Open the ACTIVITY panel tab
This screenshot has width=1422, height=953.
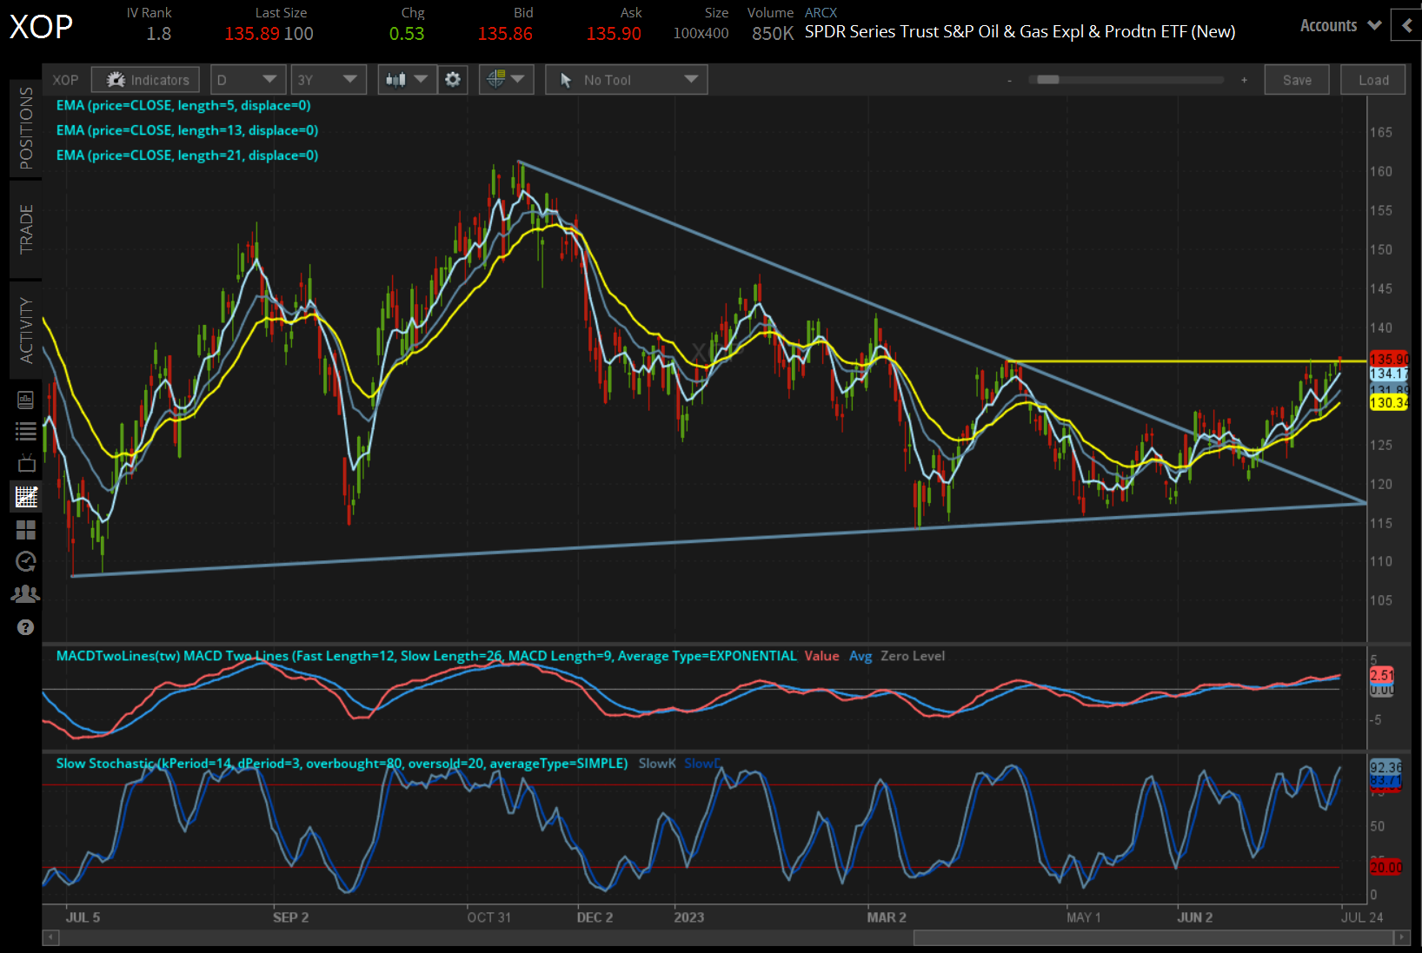click(x=25, y=330)
